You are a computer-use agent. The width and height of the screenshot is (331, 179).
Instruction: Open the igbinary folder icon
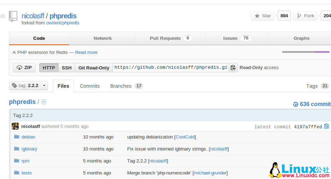click(16, 149)
